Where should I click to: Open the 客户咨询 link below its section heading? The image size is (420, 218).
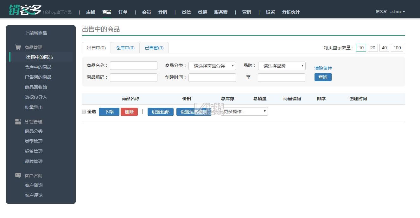tap(34, 185)
